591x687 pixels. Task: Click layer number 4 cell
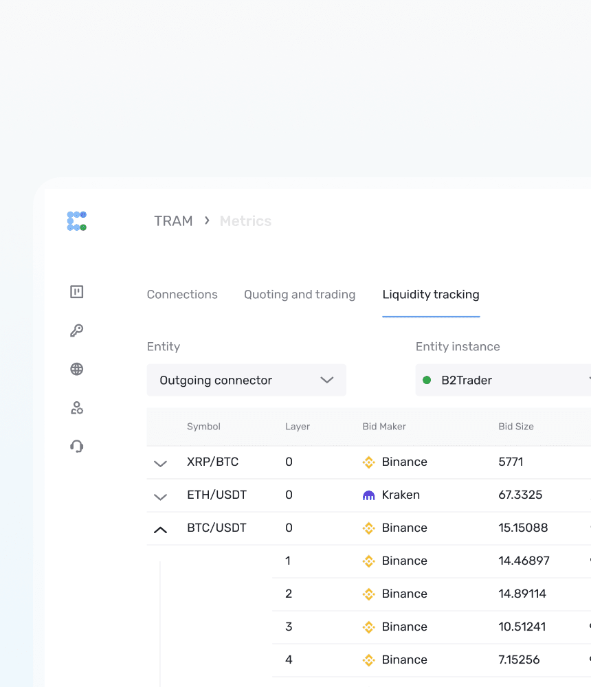point(289,660)
